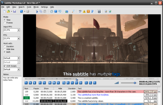Click the Paste clipboard icon
The width and height of the screenshot is (163, 105).
point(45,11)
